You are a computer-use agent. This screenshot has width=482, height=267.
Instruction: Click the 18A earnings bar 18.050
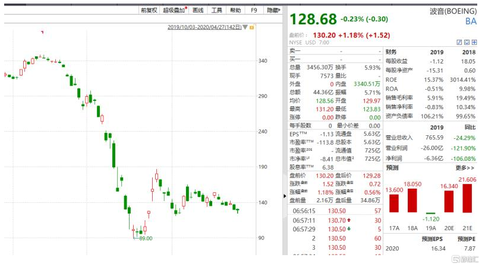(x=412, y=200)
